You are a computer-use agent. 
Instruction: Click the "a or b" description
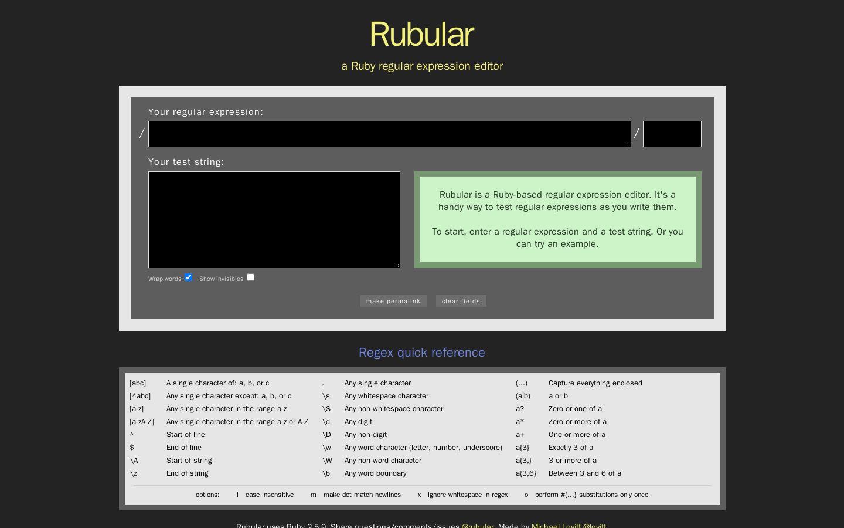pyautogui.click(x=558, y=396)
